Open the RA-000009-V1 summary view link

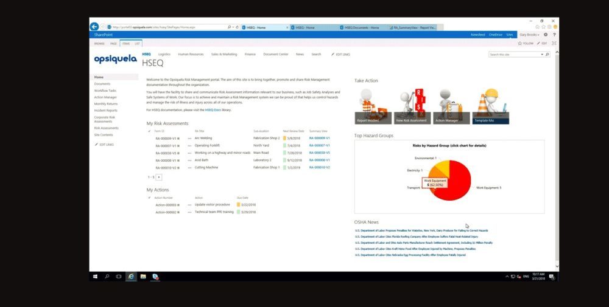point(319,138)
